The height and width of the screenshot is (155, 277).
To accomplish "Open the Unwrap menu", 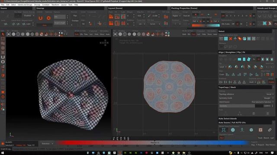I will (37, 5).
